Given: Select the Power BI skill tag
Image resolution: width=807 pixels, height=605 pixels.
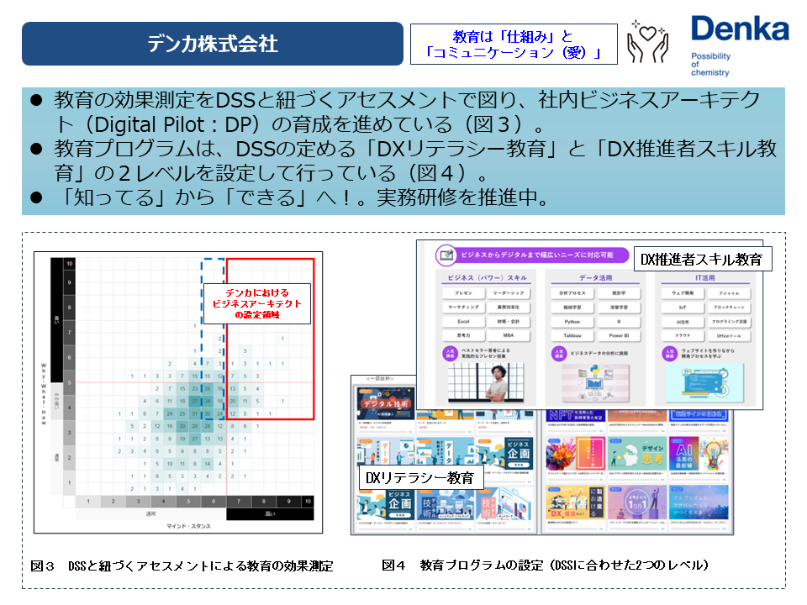Looking at the screenshot, I should (619, 335).
